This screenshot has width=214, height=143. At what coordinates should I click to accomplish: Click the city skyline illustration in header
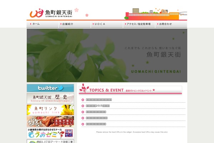156,14
